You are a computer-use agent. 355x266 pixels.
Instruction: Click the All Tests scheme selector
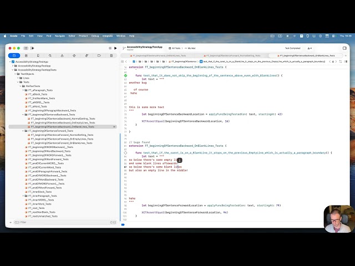point(176,48)
